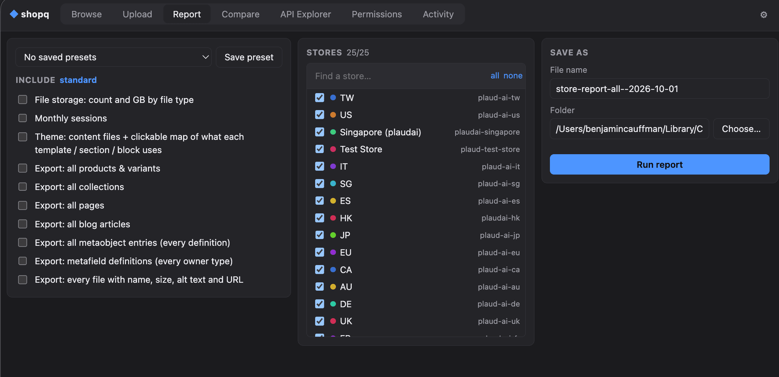Uncheck the UK store
Viewport: 779px width, 377px height.
320,321
